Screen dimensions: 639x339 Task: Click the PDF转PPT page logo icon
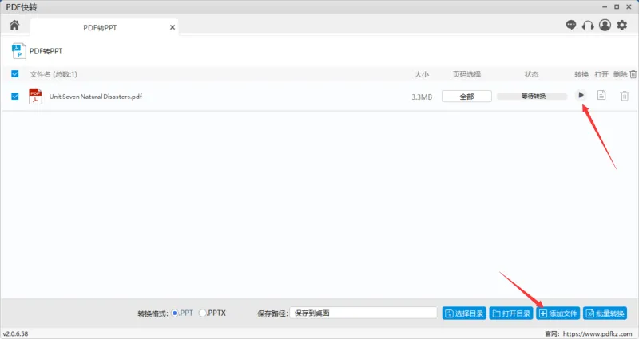point(18,51)
